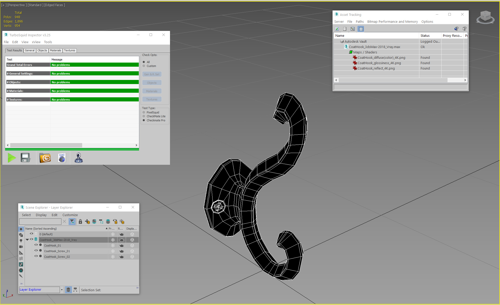
Task: Switch to the Materials tab
Action: [55, 50]
